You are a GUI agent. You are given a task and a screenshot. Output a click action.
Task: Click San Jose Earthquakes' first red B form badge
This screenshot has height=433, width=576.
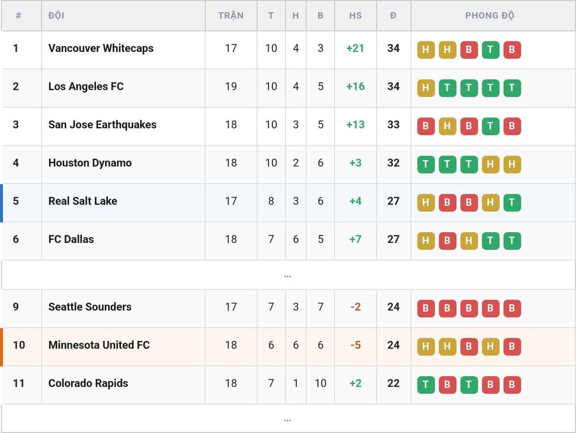click(426, 126)
